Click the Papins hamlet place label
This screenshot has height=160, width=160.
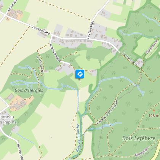tap(8, 120)
